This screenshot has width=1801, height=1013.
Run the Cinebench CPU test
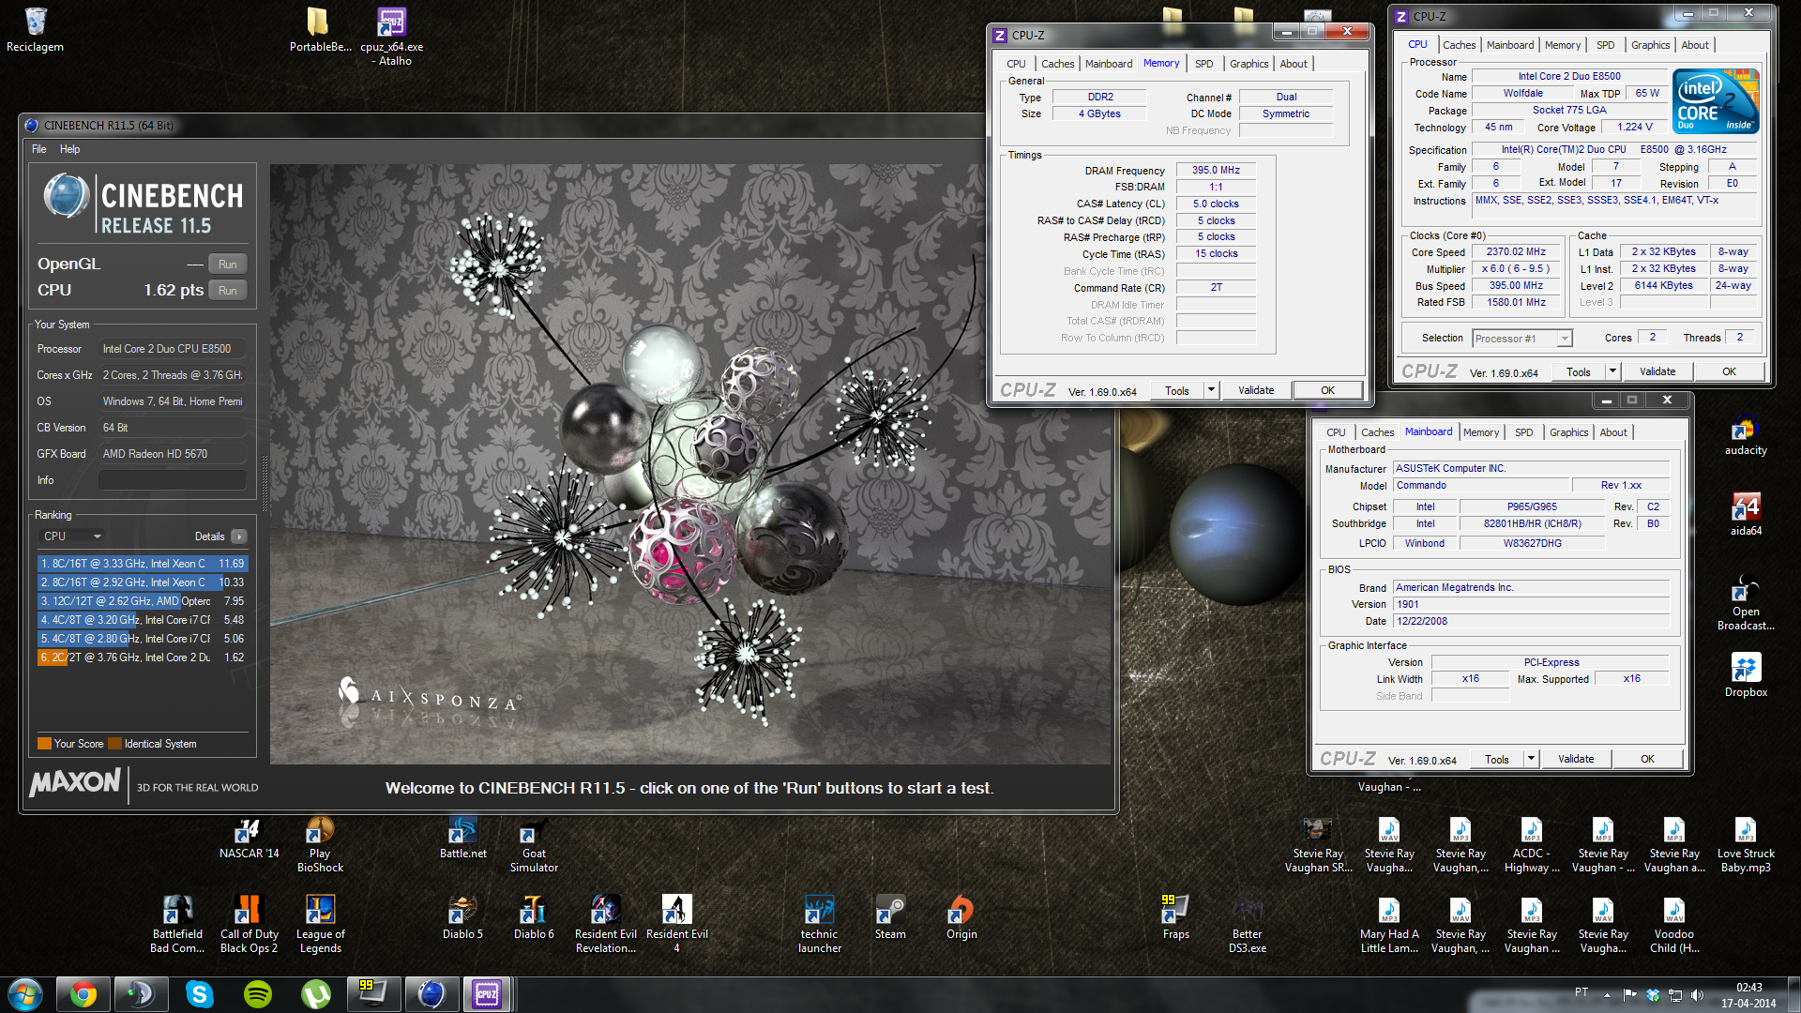tap(227, 291)
